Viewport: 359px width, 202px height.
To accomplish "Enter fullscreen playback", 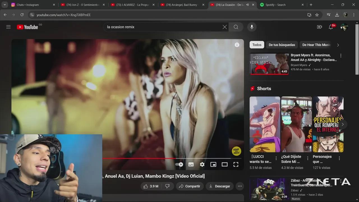I will pos(236,164).
